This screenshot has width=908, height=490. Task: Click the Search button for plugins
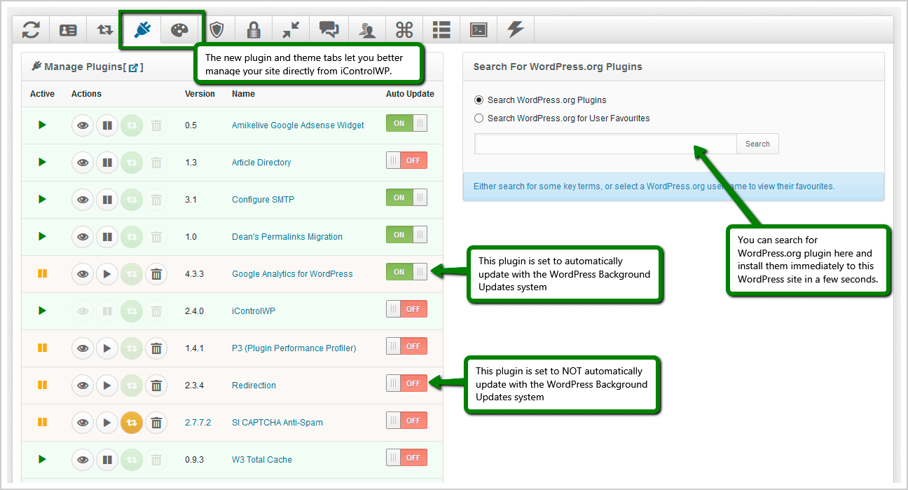[757, 144]
